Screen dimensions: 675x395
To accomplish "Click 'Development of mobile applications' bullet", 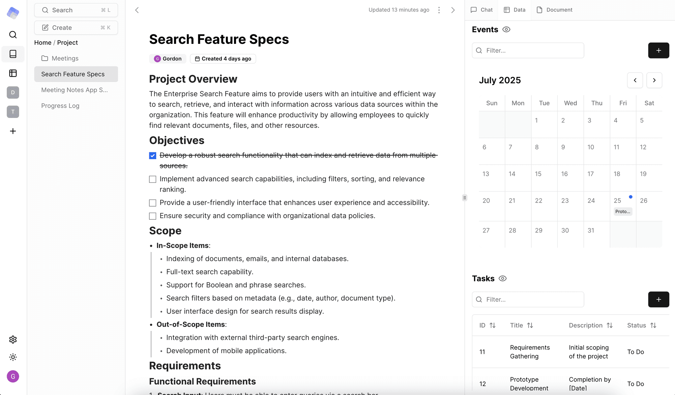I will 226,351.
